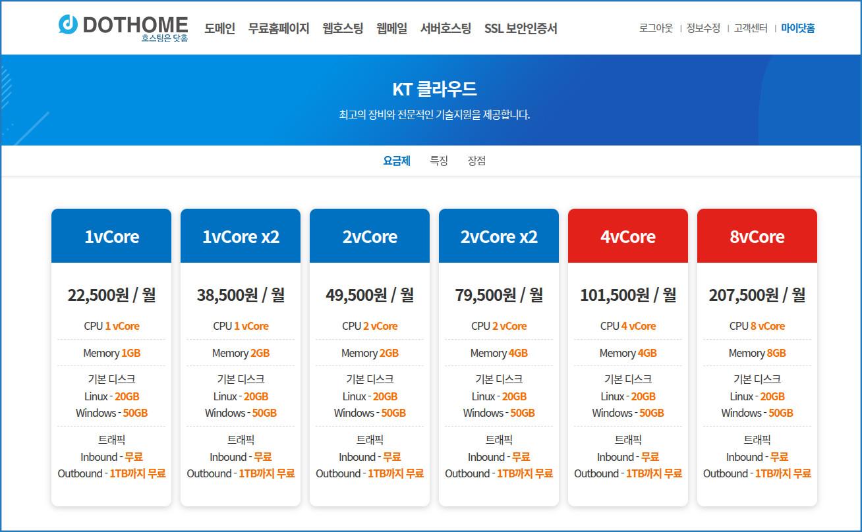Click Windows - 50GB in the 4vCore card

628,413
